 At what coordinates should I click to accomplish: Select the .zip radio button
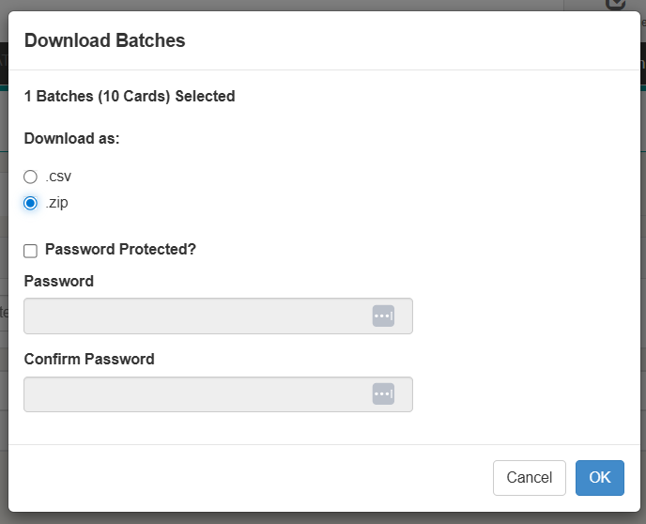click(31, 203)
